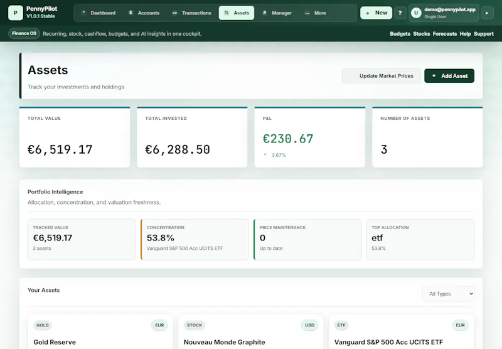Image resolution: width=502 pixels, height=349 pixels.
Task: Click the Add Asset button
Action: [x=449, y=76]
